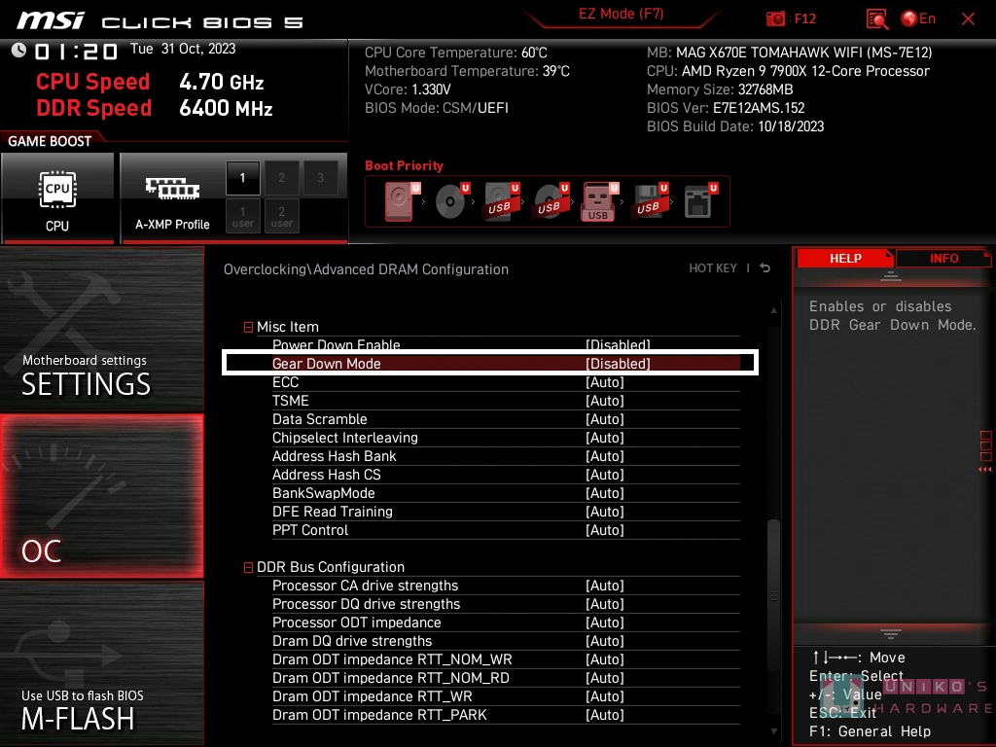This screenshot has width=996, height=747.
Task: Open the Gear Down Mode setting
Action: pyautogui.click(x=506, y=364)
